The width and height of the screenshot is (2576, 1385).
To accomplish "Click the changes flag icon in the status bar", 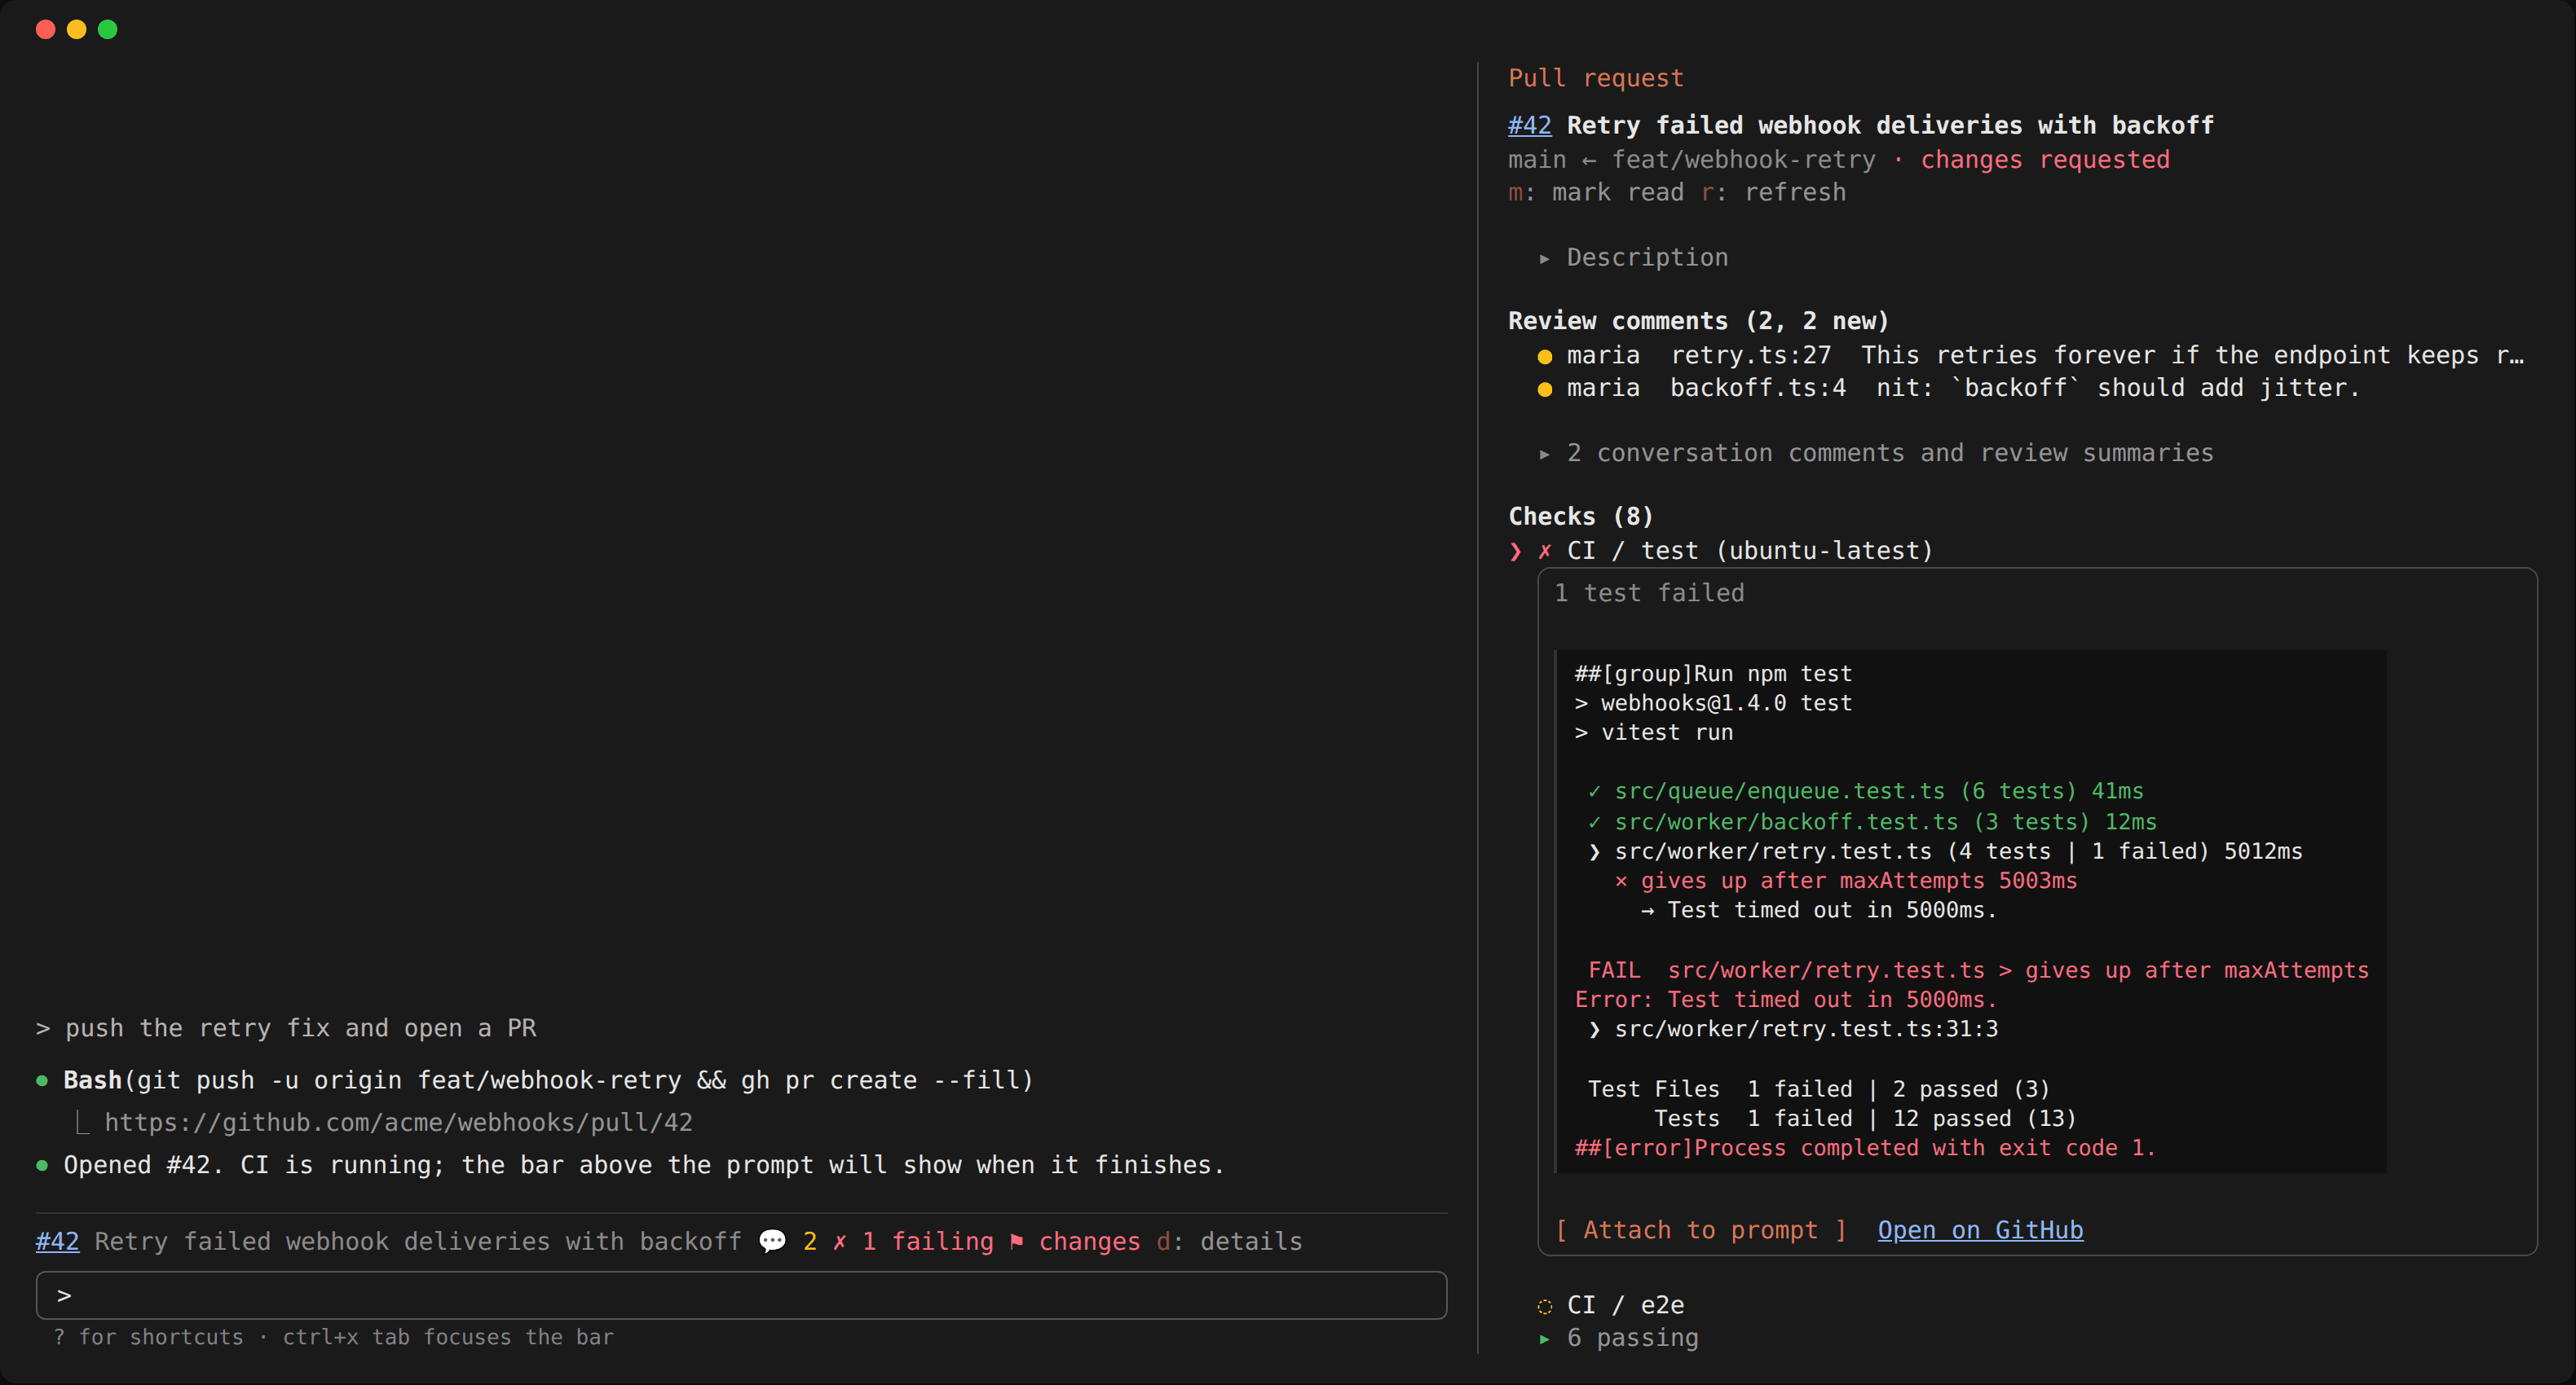I will click(x=1016, y=1241).
